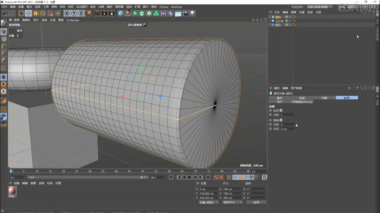Viewport: 380px width, 213px height.
Task: Activate the Move tool in top toolbar
Action: pyautogui.click(x=28, y=13)
